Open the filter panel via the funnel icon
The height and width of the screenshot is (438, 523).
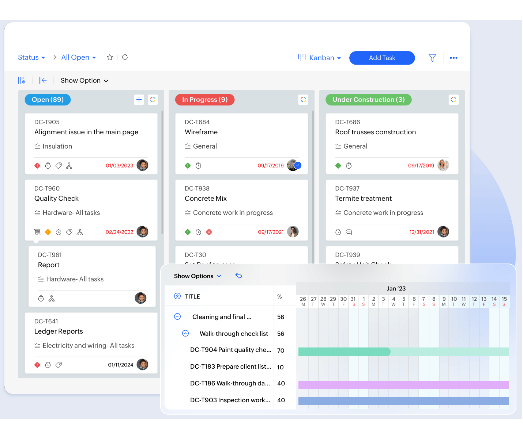432,58
